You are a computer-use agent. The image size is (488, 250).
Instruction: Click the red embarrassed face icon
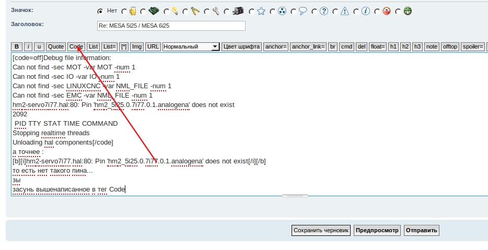(x=387, y=11)
